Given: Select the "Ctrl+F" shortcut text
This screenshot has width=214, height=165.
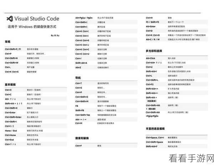Looking at the screenshot, I should coord(78,146).
